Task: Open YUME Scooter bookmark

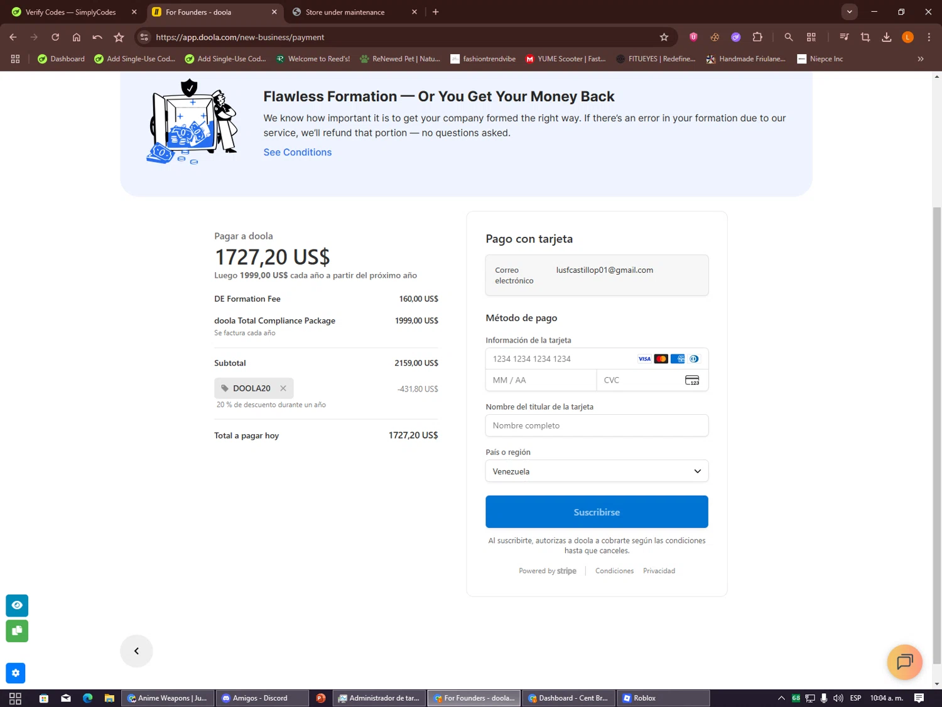Action: [x=565, y=59]
